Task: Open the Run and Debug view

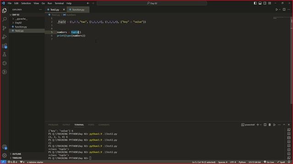Action: [x=4, y=37]
